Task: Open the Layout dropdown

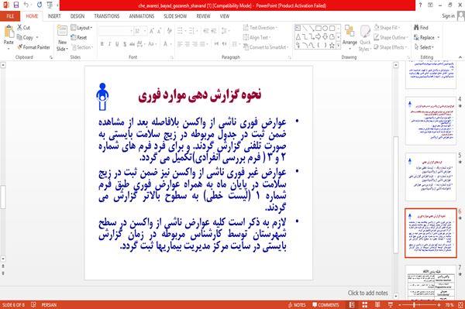Action: (x=81, y=28)
